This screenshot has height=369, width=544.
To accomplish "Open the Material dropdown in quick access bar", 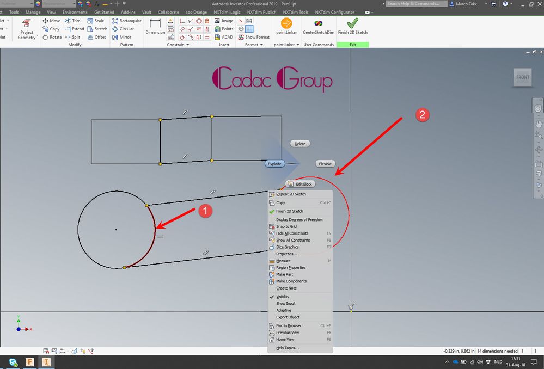I will point(32,3).
